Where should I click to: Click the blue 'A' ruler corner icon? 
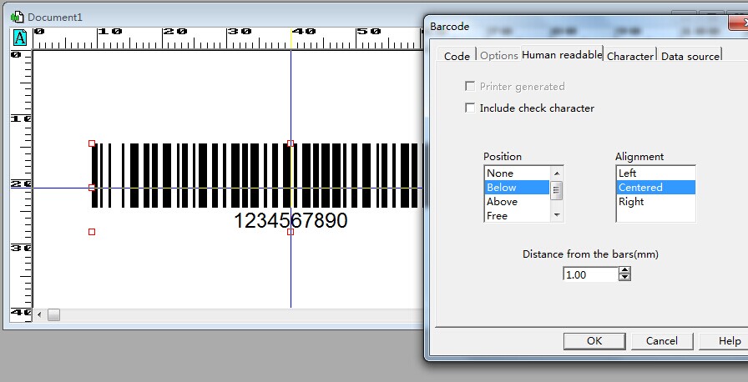click(20, 38)
